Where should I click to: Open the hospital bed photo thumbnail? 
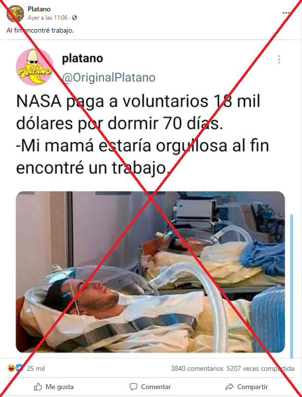pos(151,272)
